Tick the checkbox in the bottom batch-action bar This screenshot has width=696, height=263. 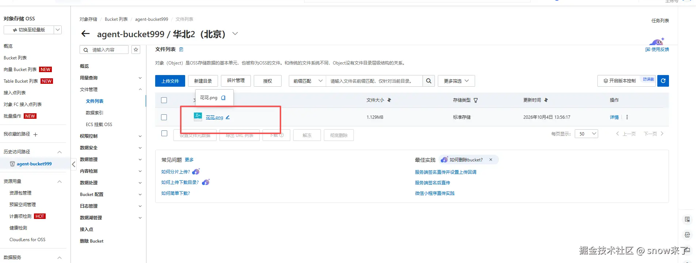(164, 134)
